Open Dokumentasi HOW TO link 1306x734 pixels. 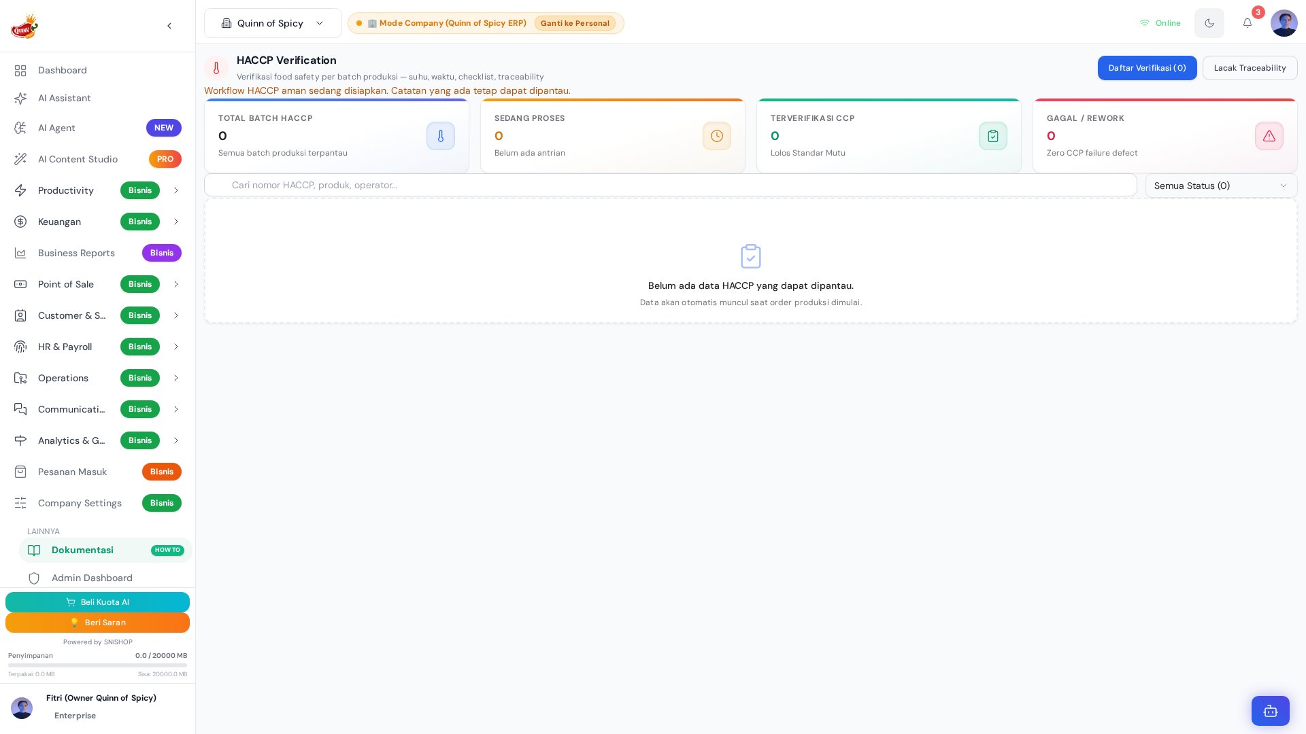105,550
